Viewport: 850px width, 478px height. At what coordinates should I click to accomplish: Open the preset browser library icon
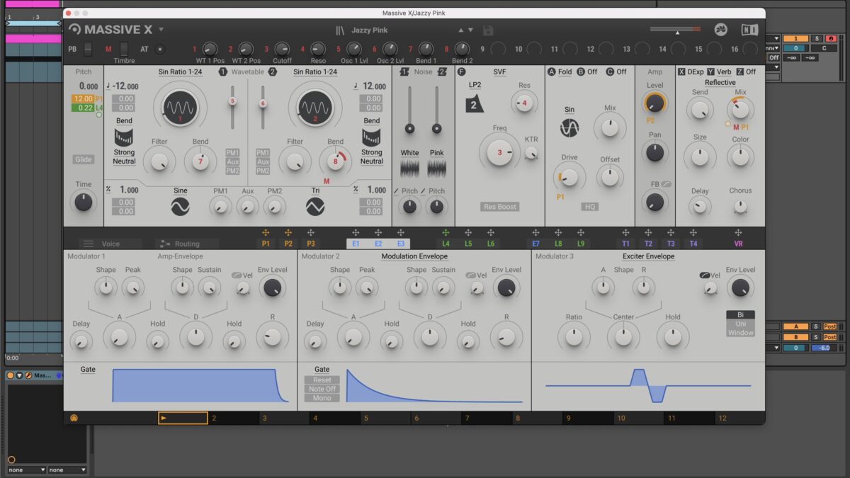pyautogui.click(x=341, y=30)
